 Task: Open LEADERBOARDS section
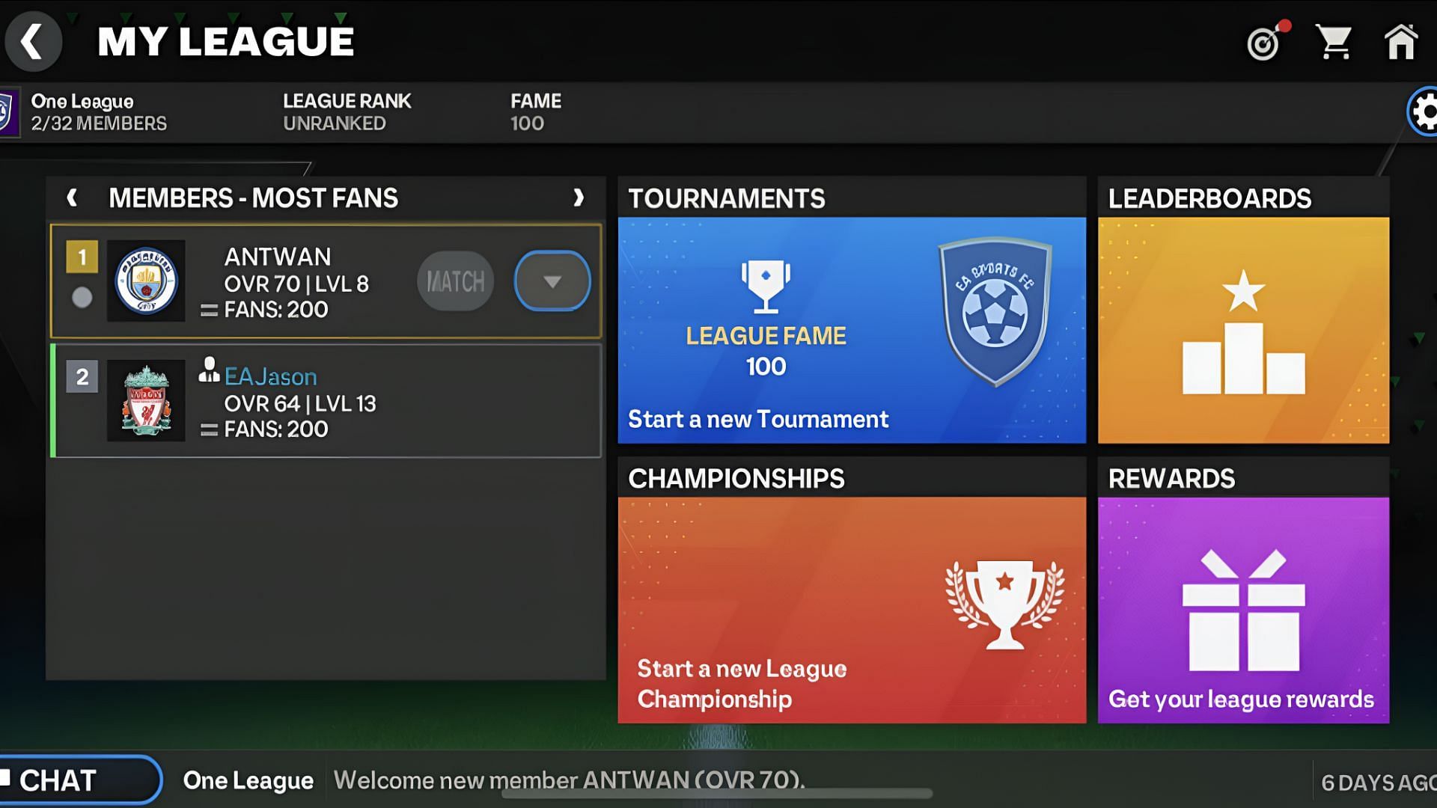(x=1242, y=310)
